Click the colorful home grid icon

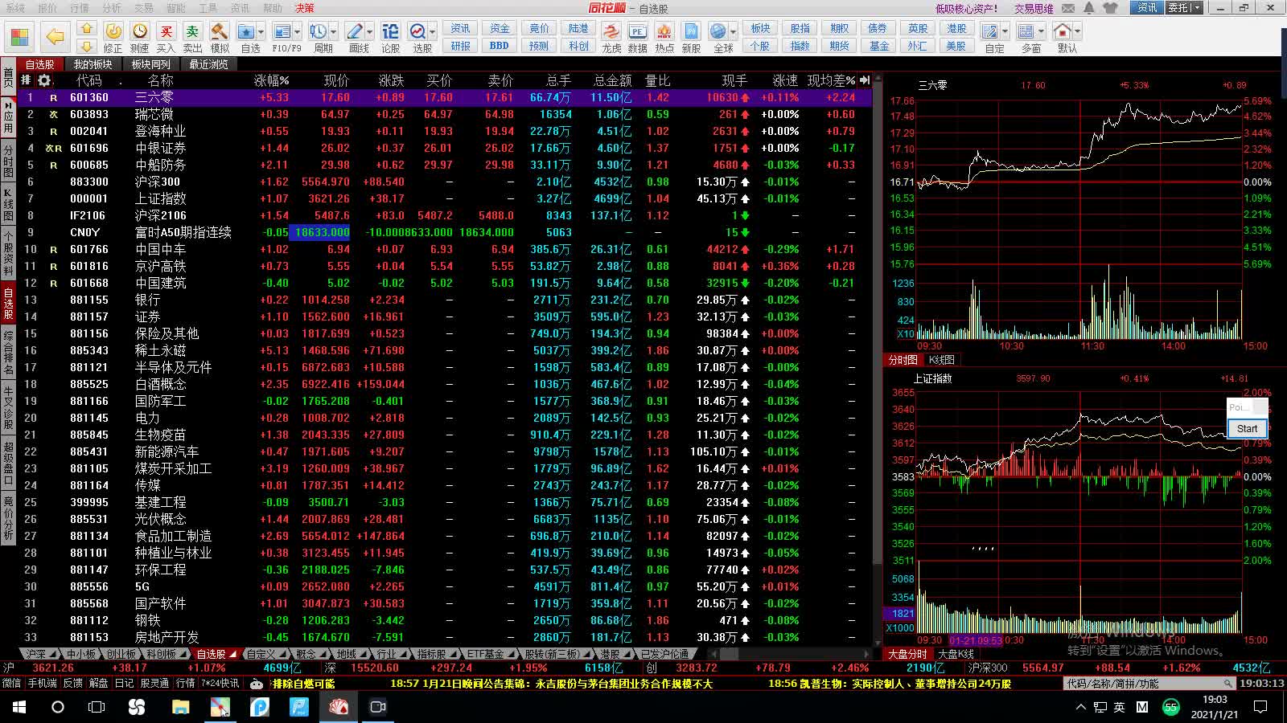pyautogui.click(x=19, y=37)
